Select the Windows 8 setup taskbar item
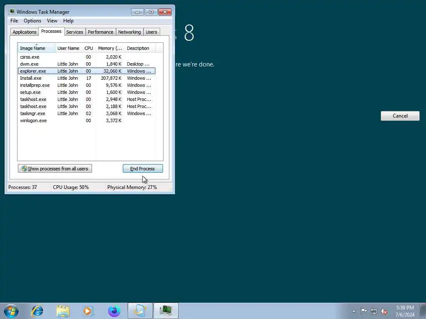This screenshot has width=426, height=319. click(140, 311)
